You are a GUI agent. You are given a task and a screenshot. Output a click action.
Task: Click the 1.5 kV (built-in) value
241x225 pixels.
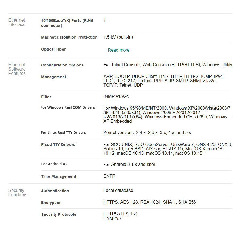click(118, 37)
